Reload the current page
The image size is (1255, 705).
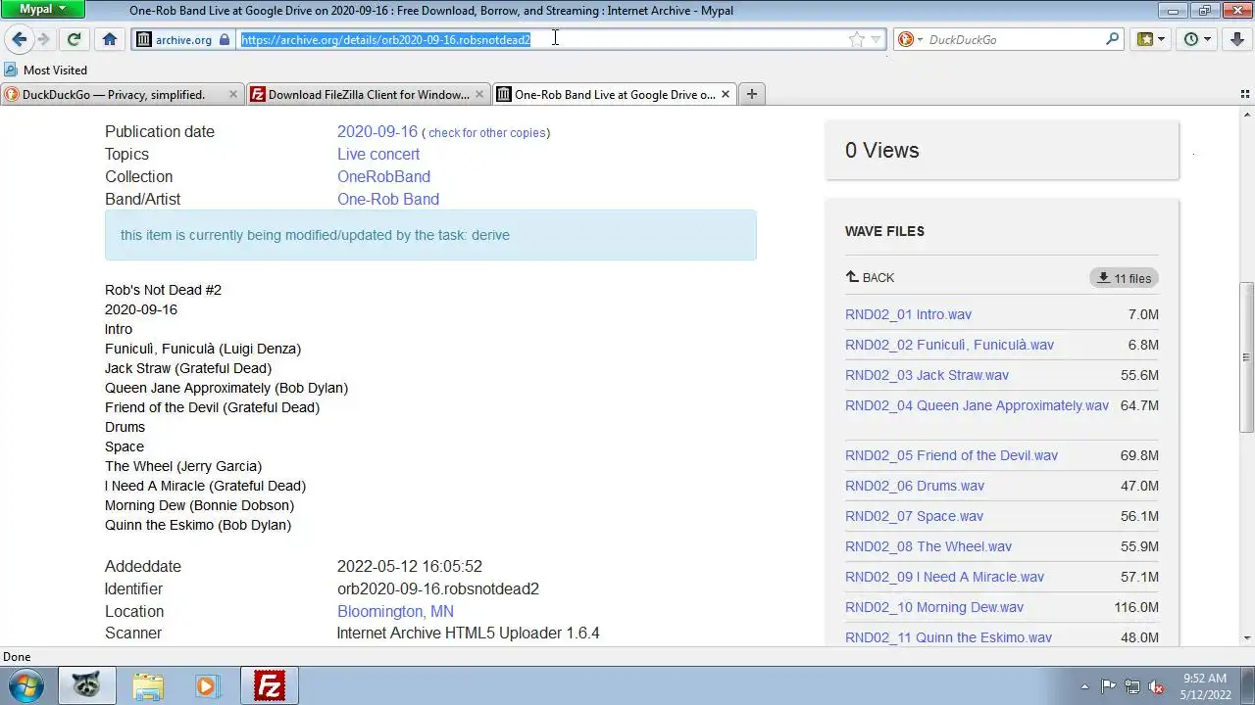click(74, 39)
